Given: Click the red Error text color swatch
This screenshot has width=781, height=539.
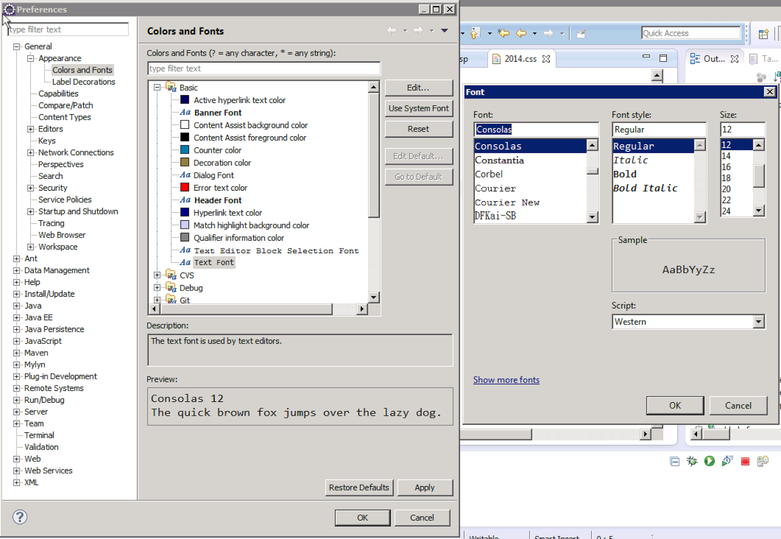Looking at the screenshot, I should point(185,187).
